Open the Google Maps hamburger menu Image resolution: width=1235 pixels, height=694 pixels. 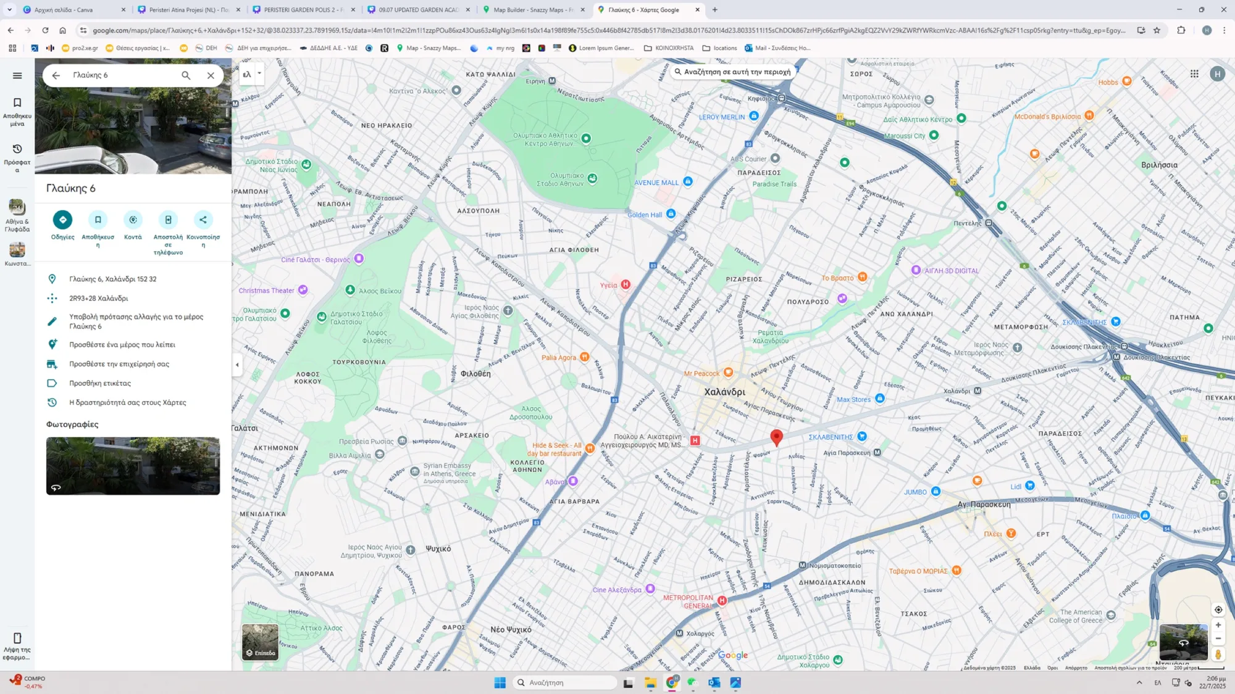(17, 75)
